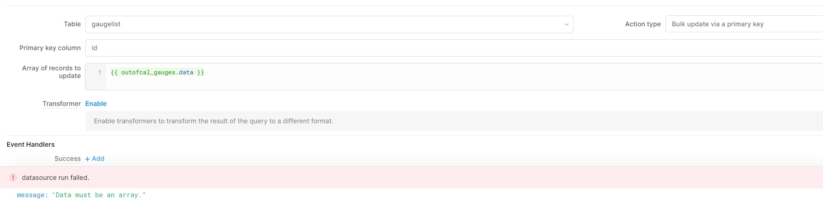Image resolution: width=823 pixels, height=215 pixels.
Task: Select line number 1 in editor gutter
Action: (x=100, y=72)
